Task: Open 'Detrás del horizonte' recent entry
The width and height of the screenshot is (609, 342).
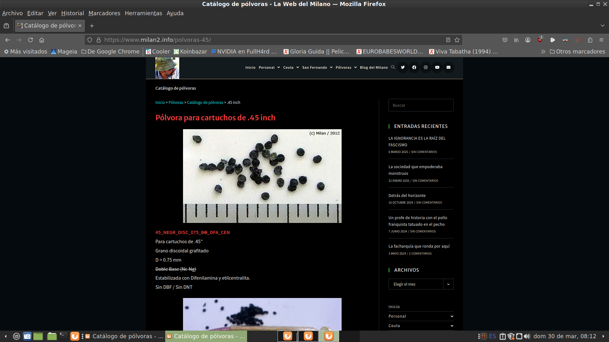Action: tap(407, 196)
